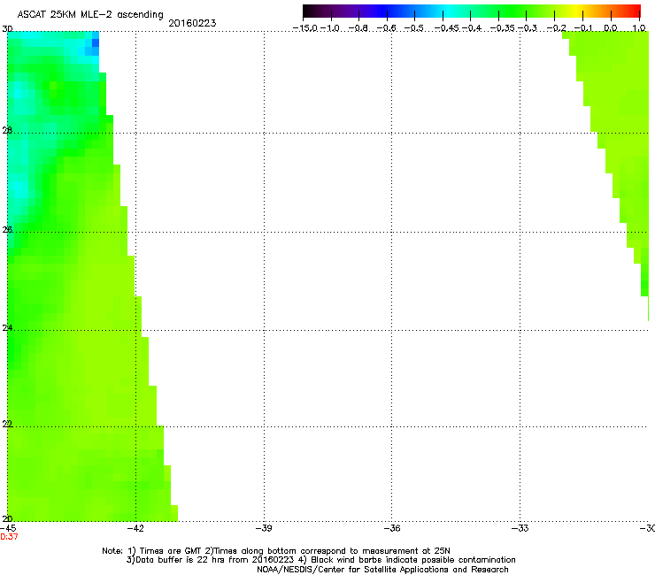655x575 pixels.
Task: Click the latitude 20 axis label
Action: tap(7, 518)
